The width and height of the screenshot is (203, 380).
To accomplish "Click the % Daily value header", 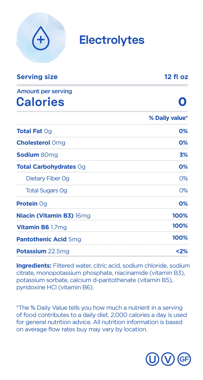I will [168, 118].
